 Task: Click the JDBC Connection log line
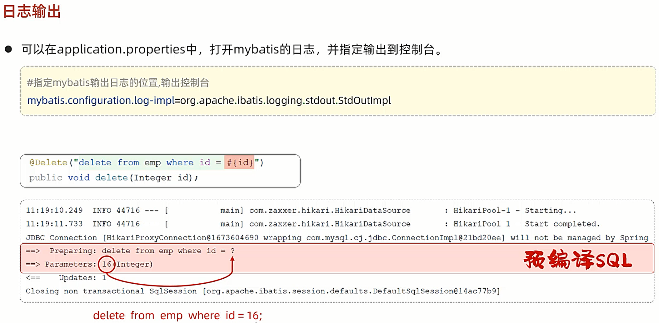(337, 238)
